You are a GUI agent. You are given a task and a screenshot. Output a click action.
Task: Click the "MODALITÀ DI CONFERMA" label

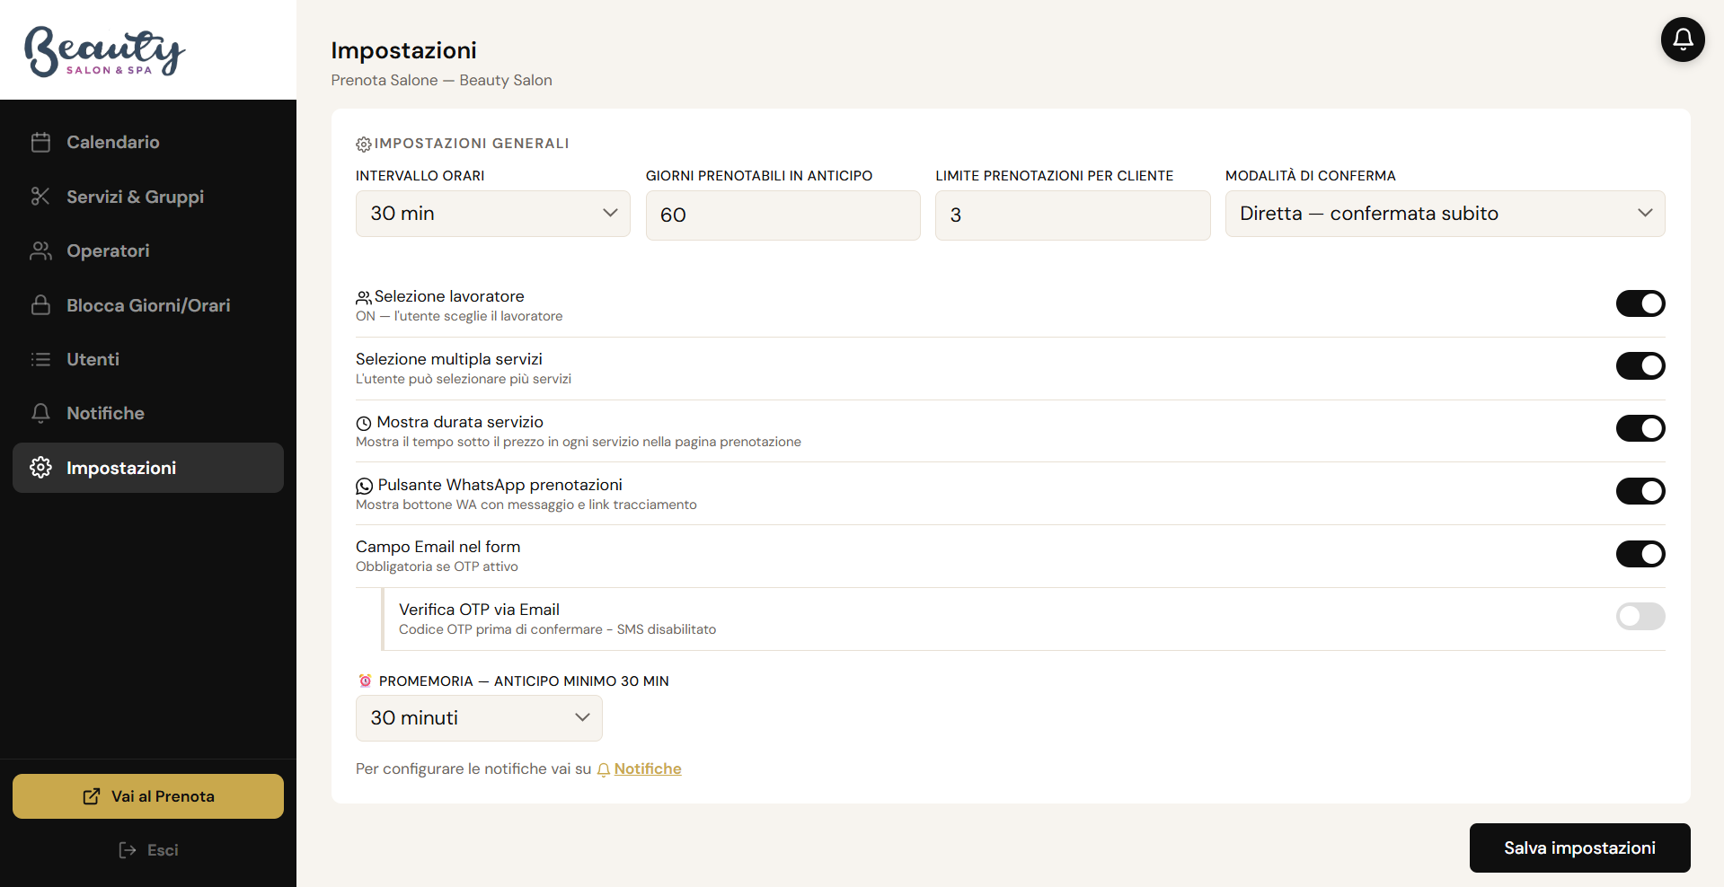click(x=1310, y=176)
